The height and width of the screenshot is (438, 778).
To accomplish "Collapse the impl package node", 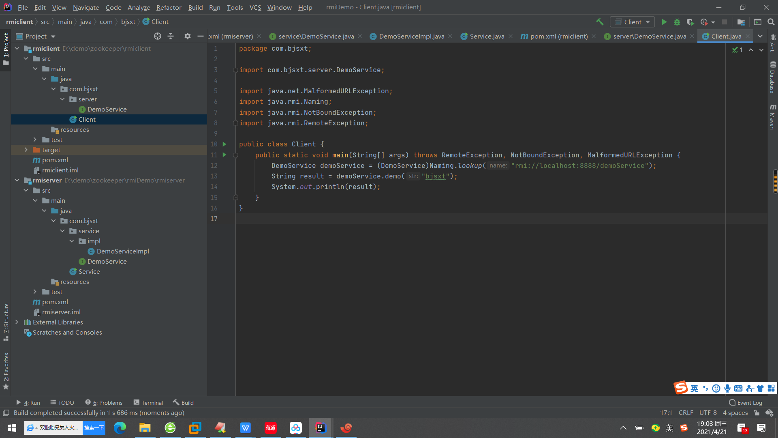I will (x=72, y=241).
